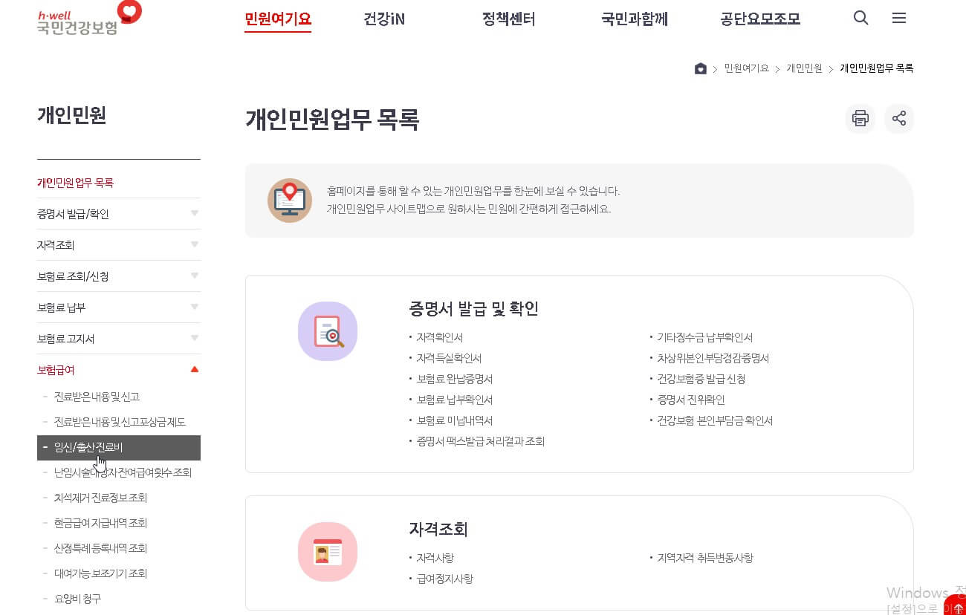The width and height of the screenshot is (966, 615).
Task: Click the purple 증명서 발급 및 확인 section icon
Action: pyautogui.click(x=328, y=331)
